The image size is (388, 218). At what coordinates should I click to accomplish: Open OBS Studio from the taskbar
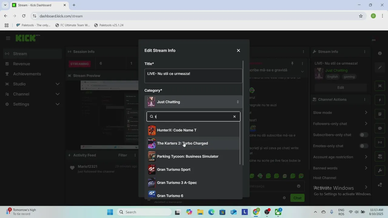coord(267,212)
